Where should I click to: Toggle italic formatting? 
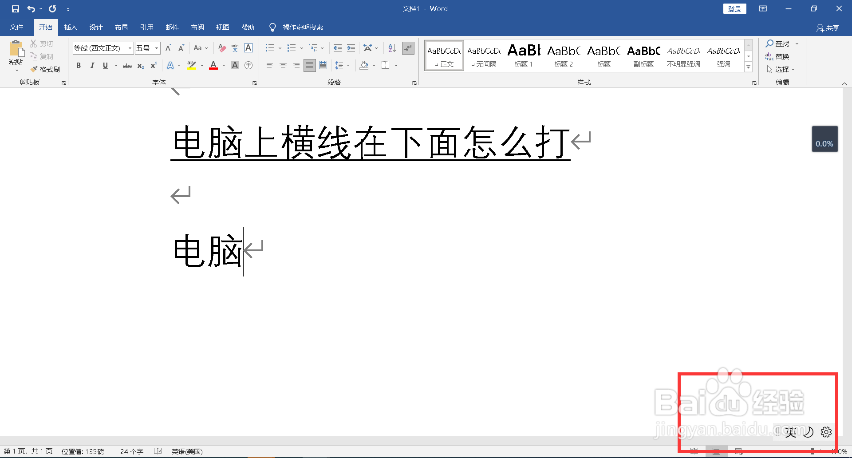pyautogui.click(x=92, y=65)
